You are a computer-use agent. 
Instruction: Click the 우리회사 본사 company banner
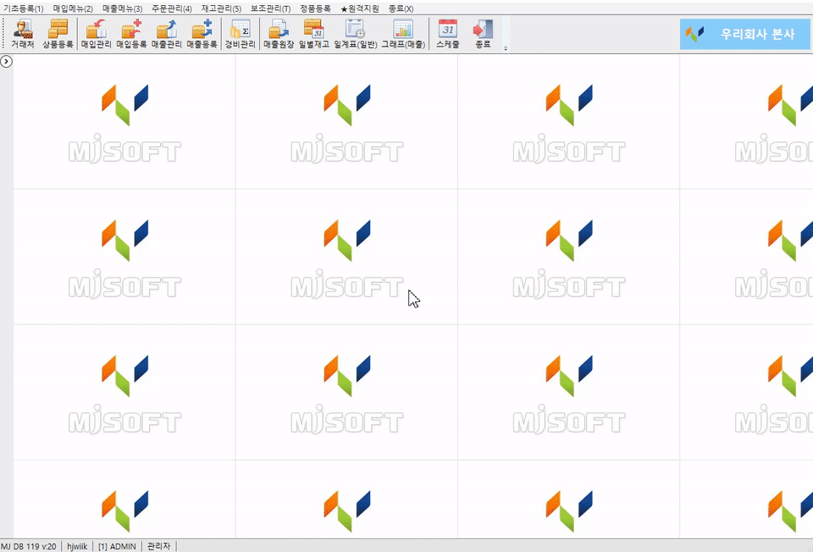(745, 34)
